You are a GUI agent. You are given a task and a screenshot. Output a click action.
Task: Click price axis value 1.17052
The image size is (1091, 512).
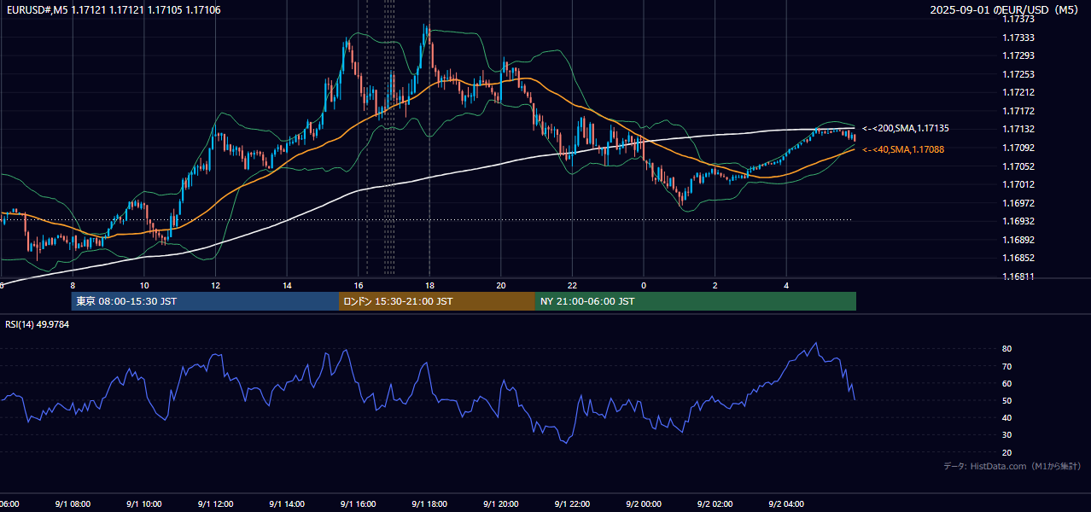1018,166
